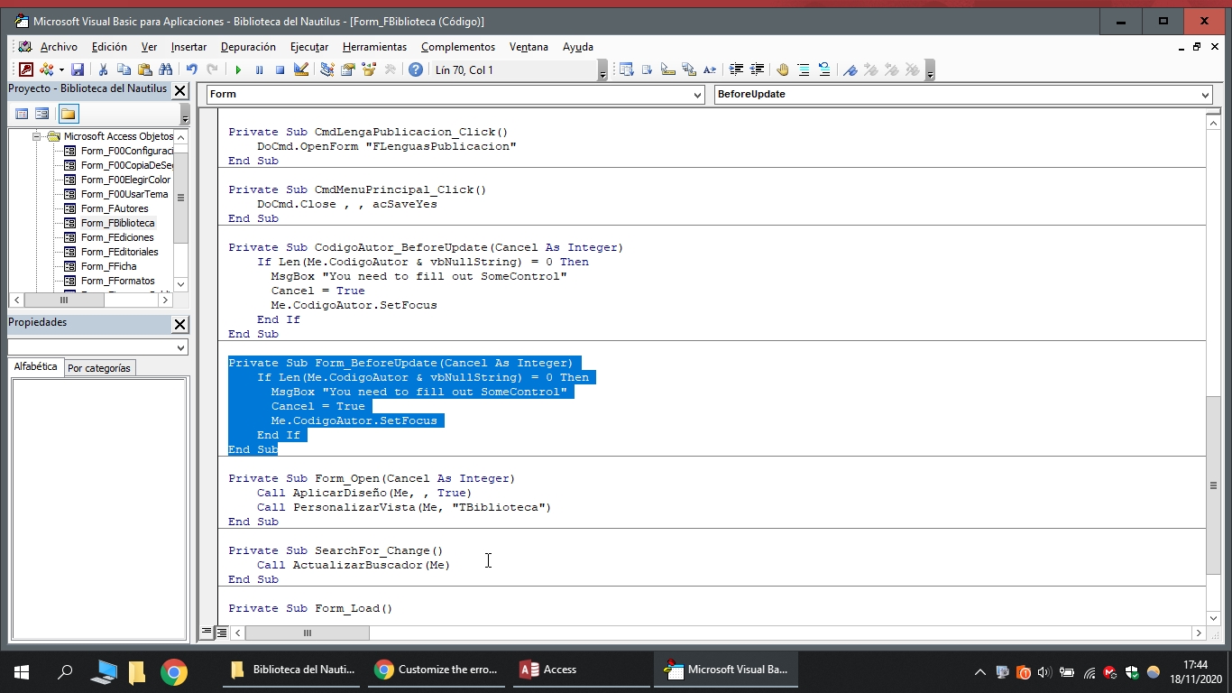Click the Save icon in the toolbar
The image size is (1232, 693).
[x=78, y=69]
